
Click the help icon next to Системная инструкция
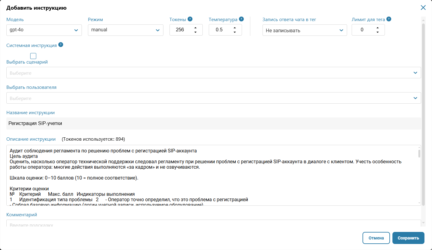pyautogui.click(x=61, y=45)
